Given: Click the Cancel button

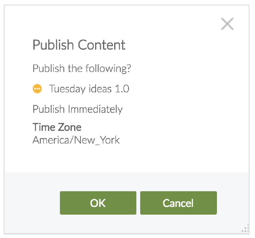Looking at the screenshot, I should pyautogui.click(x=178, y=203).
